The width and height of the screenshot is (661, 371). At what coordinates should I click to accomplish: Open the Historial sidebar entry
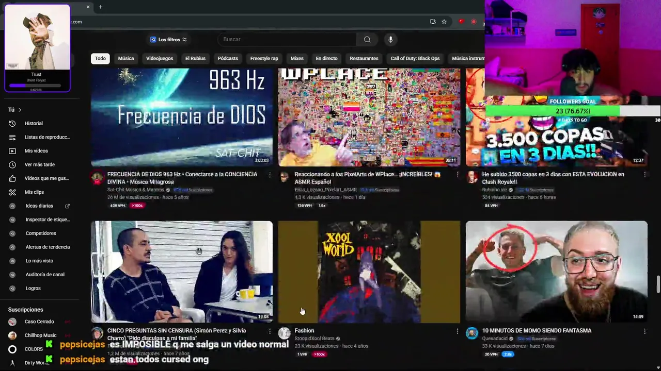tap(34, 123)
